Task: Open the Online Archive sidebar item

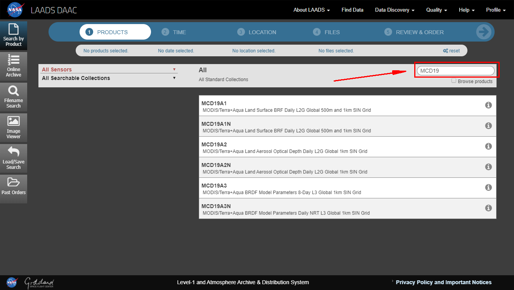Action: pyautogui.click(x=14, y=66)
